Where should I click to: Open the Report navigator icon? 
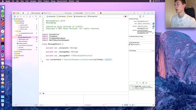point(36,16)
